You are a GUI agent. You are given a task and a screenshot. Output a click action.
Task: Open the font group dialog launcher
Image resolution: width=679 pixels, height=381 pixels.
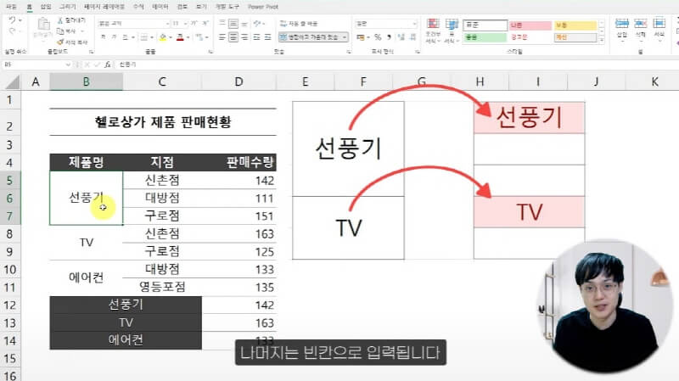point(210,52)
